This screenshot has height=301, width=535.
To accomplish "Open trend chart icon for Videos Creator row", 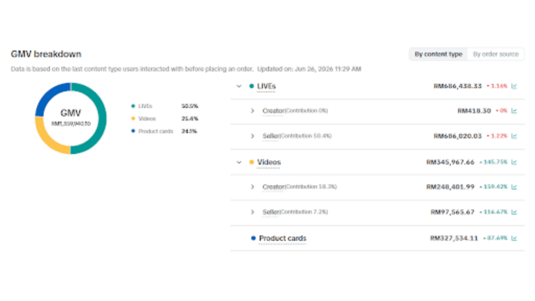I will [x=514, y=187].
